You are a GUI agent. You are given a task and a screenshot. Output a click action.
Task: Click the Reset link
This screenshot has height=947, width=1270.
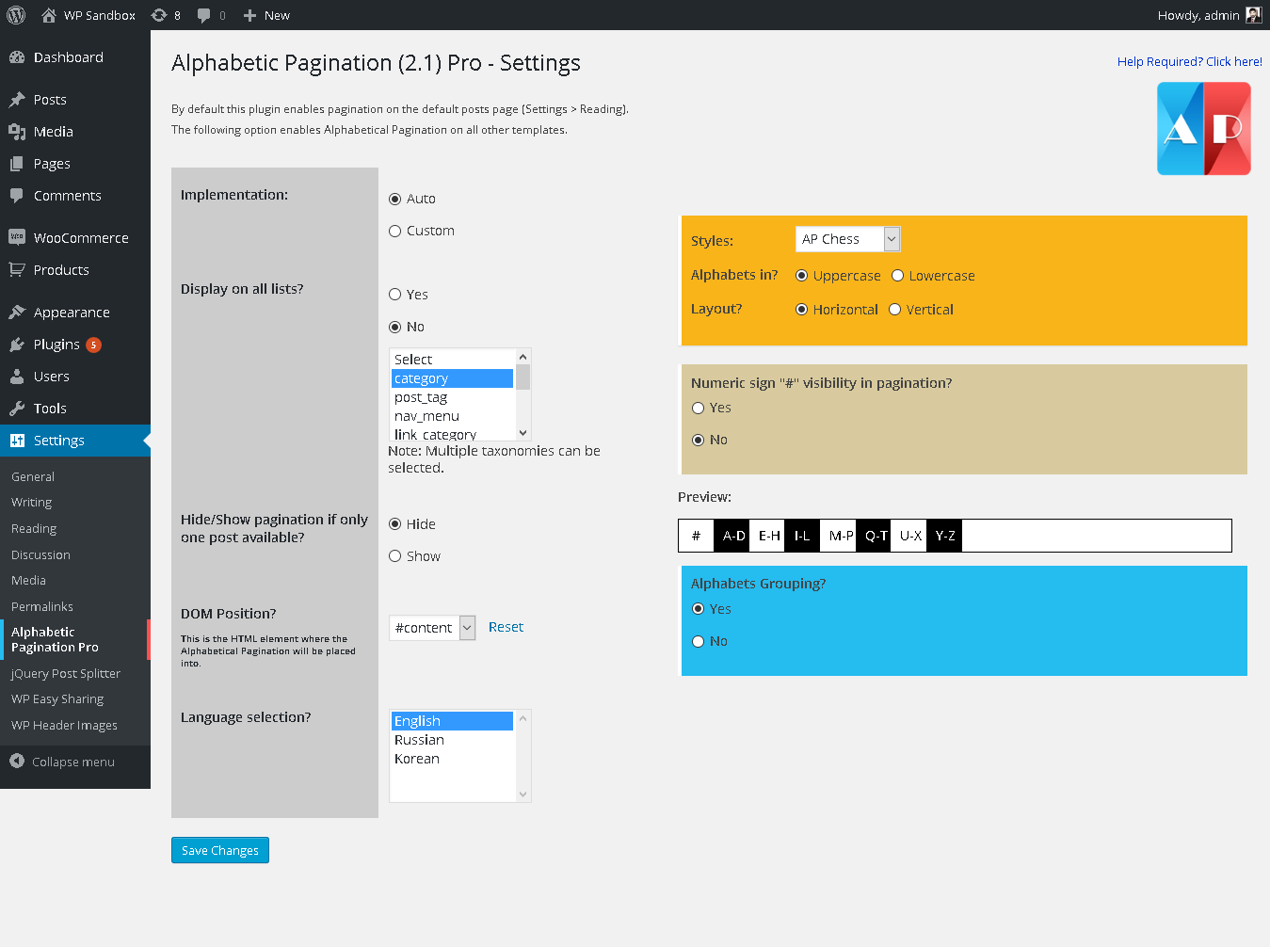click(506, 627)
